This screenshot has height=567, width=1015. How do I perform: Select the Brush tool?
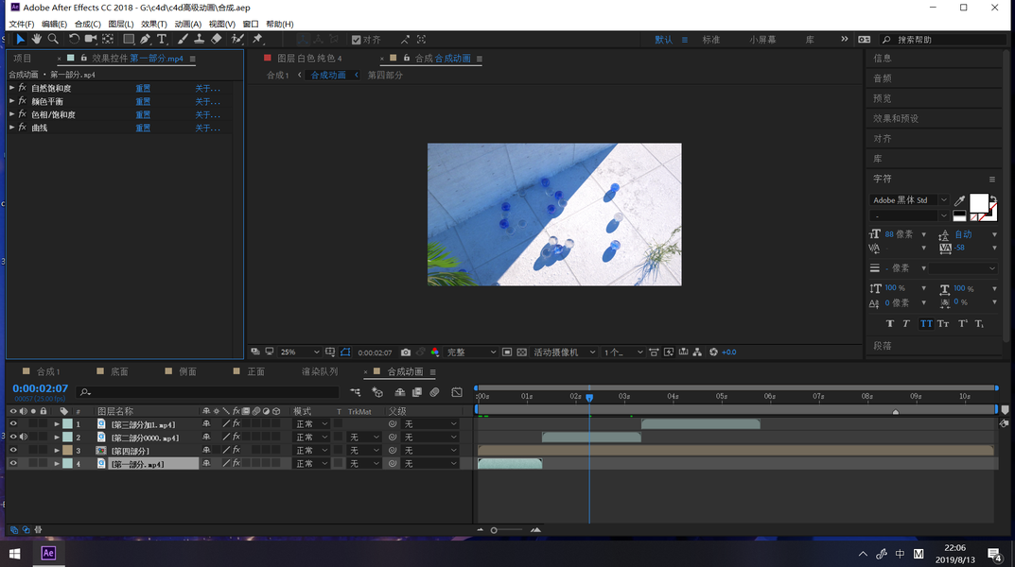click(x=183, y=40)
